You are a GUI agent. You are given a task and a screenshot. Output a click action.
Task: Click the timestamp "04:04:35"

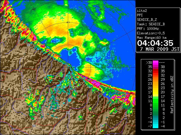[155, 43]
